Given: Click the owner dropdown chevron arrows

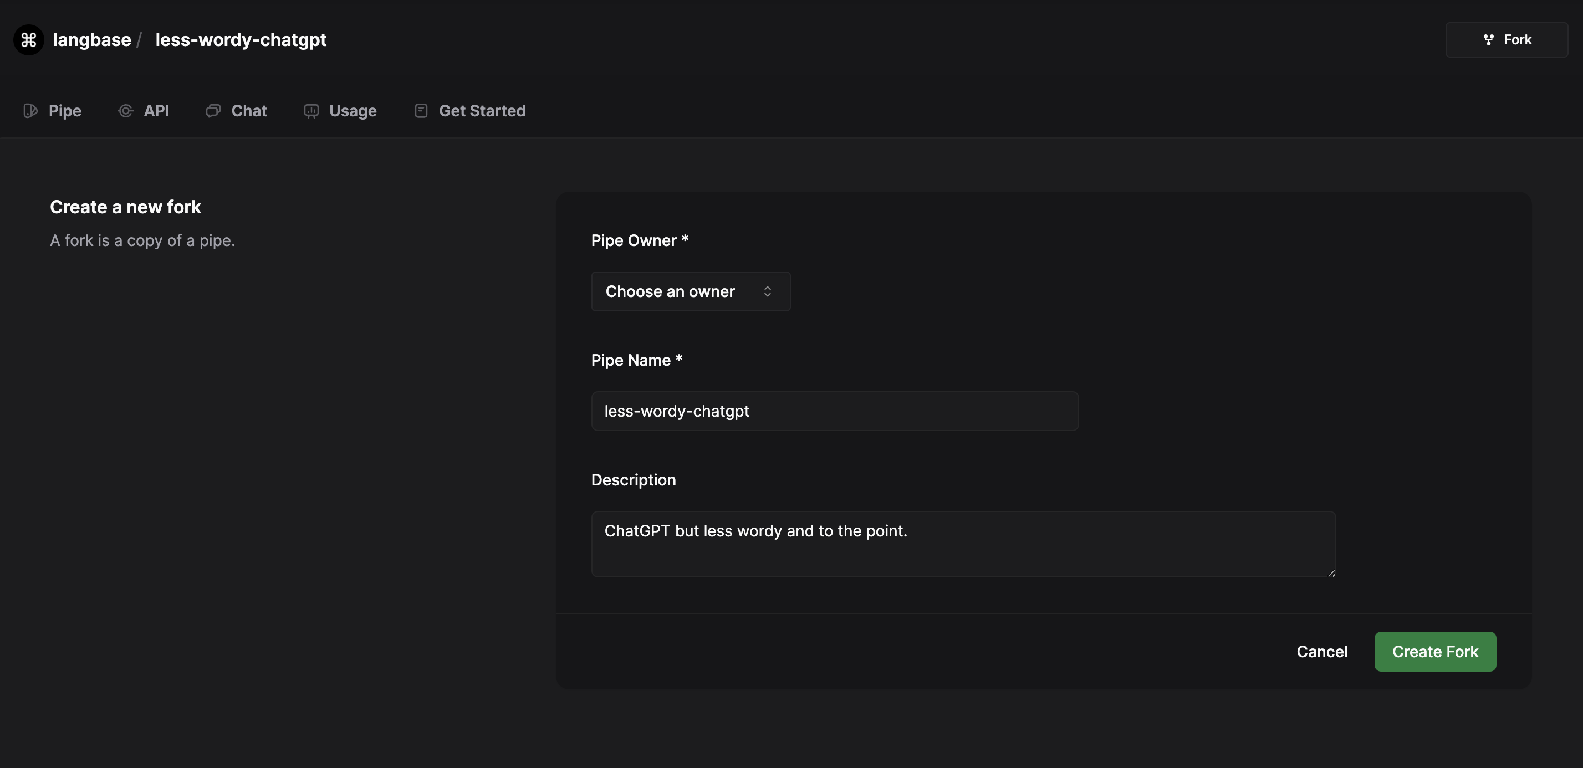Looking at the screenshot, I should click(x=767, y=291).
